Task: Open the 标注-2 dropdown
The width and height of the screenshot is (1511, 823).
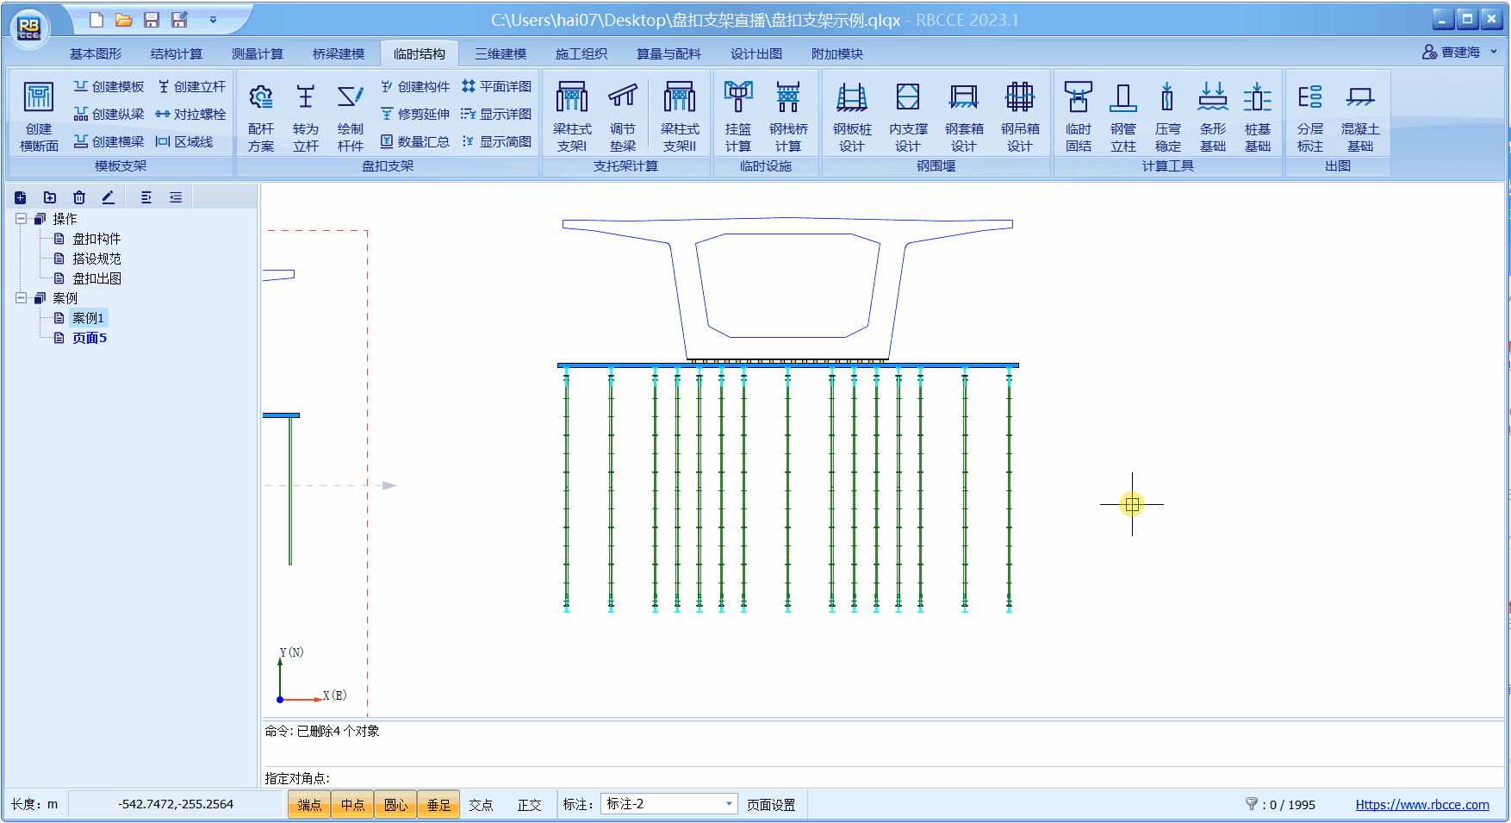Action: click(729, 804)
